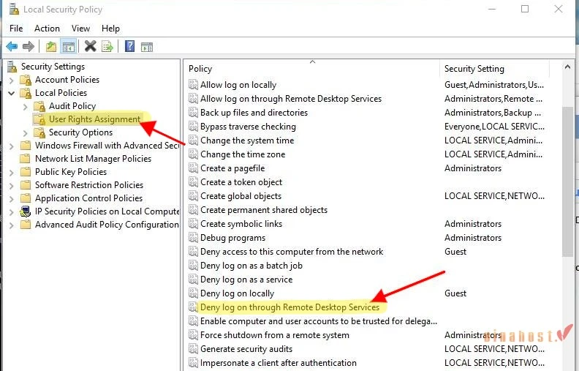Click the Back arrow toolbar icon

click(x=12, y=47)
